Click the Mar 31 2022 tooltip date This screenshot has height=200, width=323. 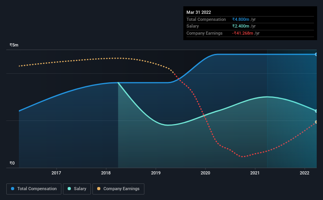(x=199, y=12)
